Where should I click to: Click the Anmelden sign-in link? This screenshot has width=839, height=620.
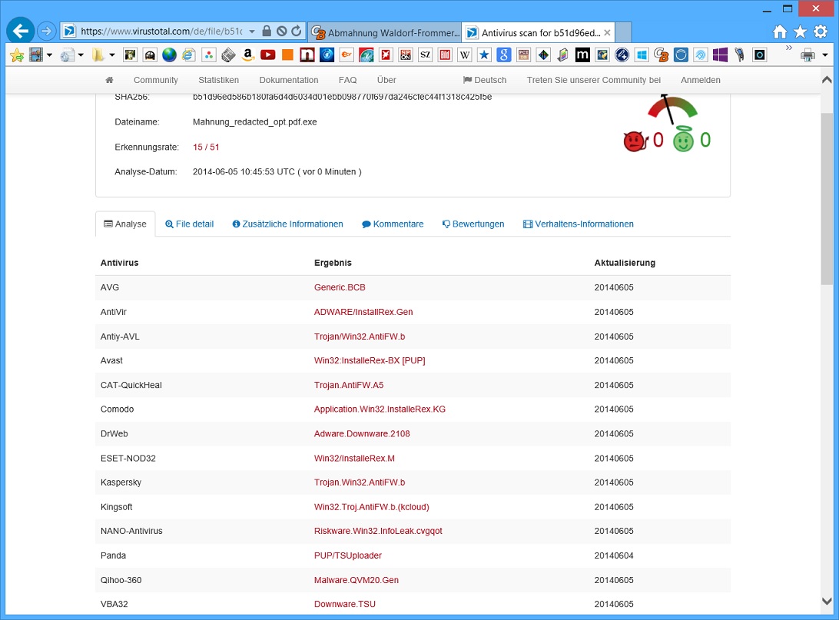[701, 80]
